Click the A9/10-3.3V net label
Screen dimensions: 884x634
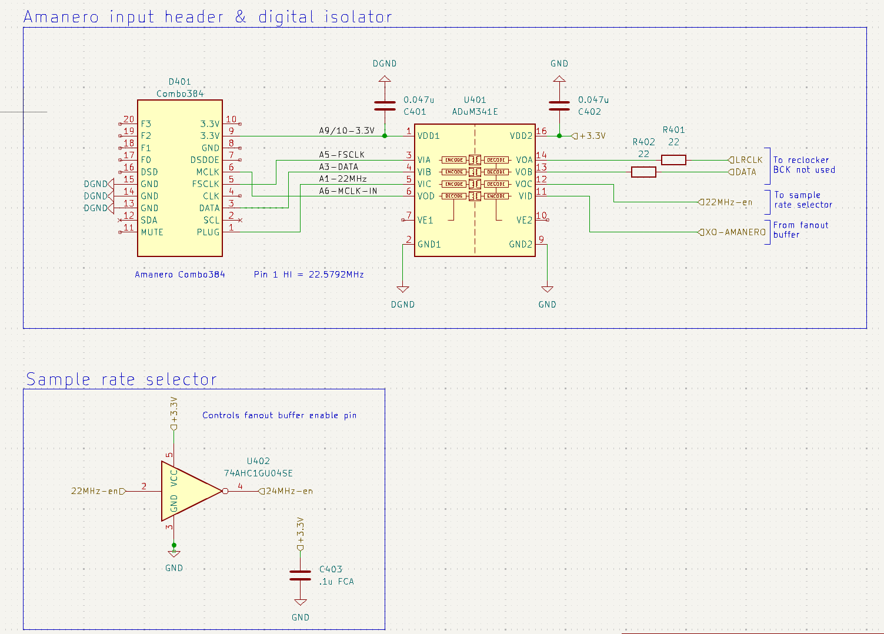346,131
